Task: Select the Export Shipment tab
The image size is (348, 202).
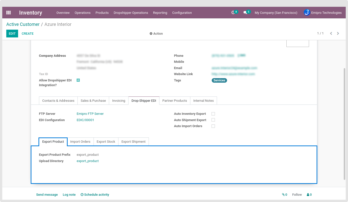Action: [x=133, y=142]
